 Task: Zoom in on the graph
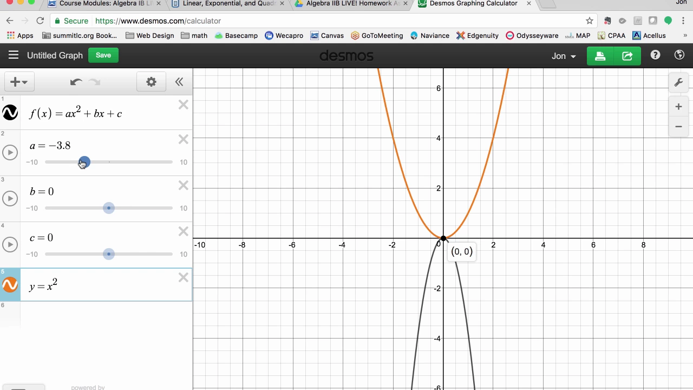point(678,107)
